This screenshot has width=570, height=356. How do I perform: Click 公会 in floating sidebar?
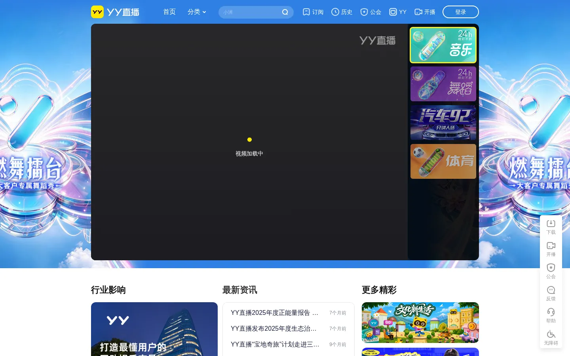551,271
